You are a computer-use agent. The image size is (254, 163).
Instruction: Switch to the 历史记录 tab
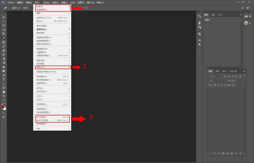click(233, 71)
